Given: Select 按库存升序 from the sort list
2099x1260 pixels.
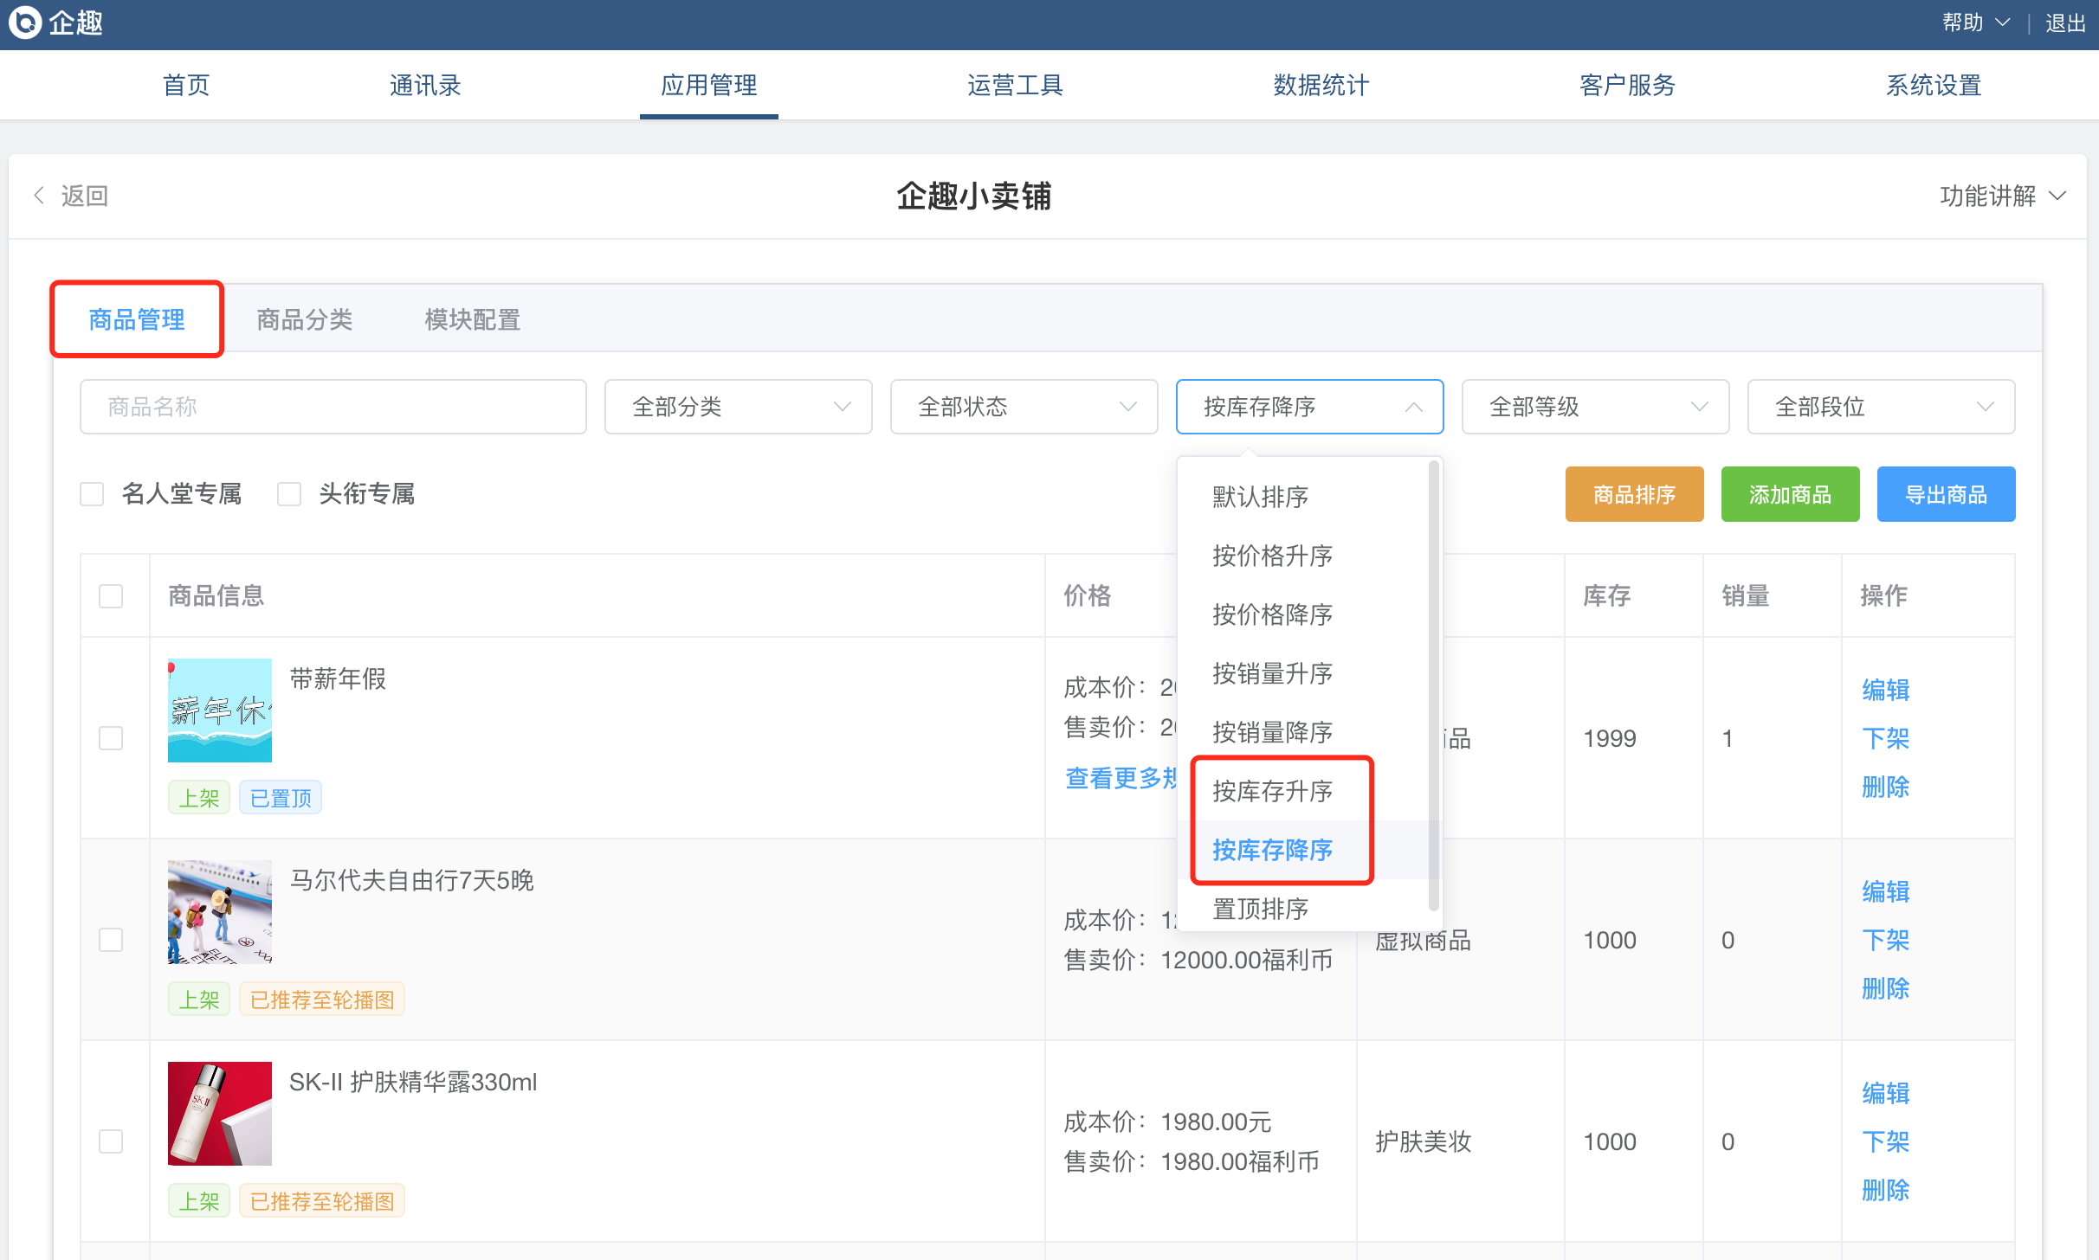Looking at the screenshot, I should point(1272,791).
